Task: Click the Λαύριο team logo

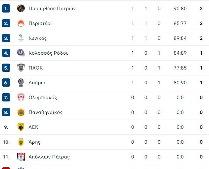Action: pos(21,83)
